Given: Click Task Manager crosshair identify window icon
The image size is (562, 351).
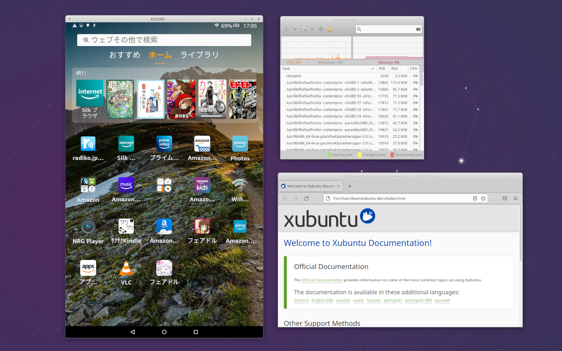Looking at the screenshot, I should pos(321,29).
